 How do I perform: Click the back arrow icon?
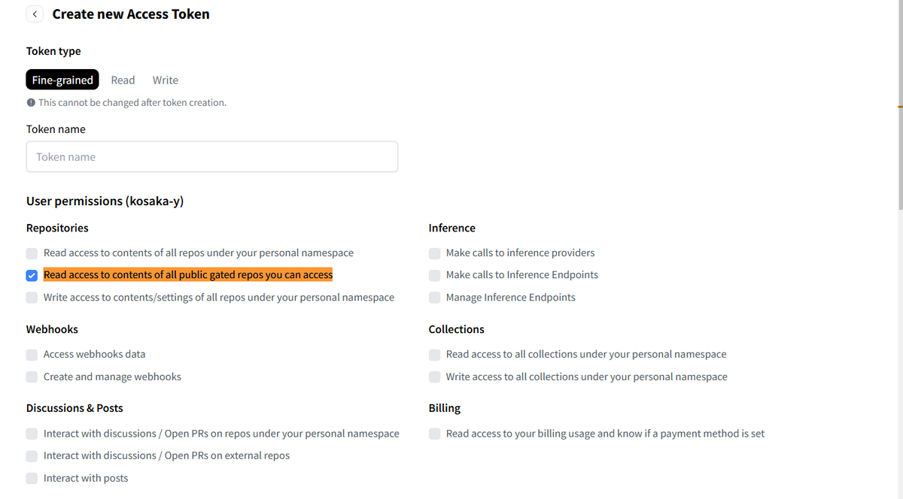pyautogui.click(x=35, y=14)
